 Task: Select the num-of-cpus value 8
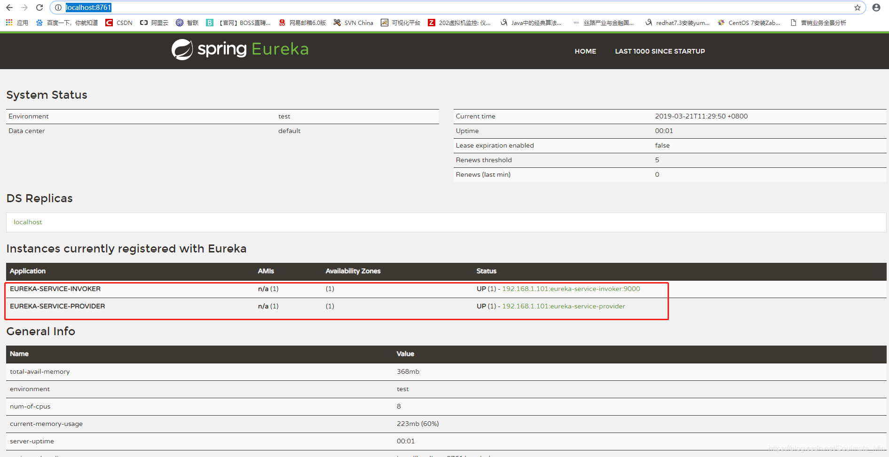pyautogui.click(x=399, y=406)
